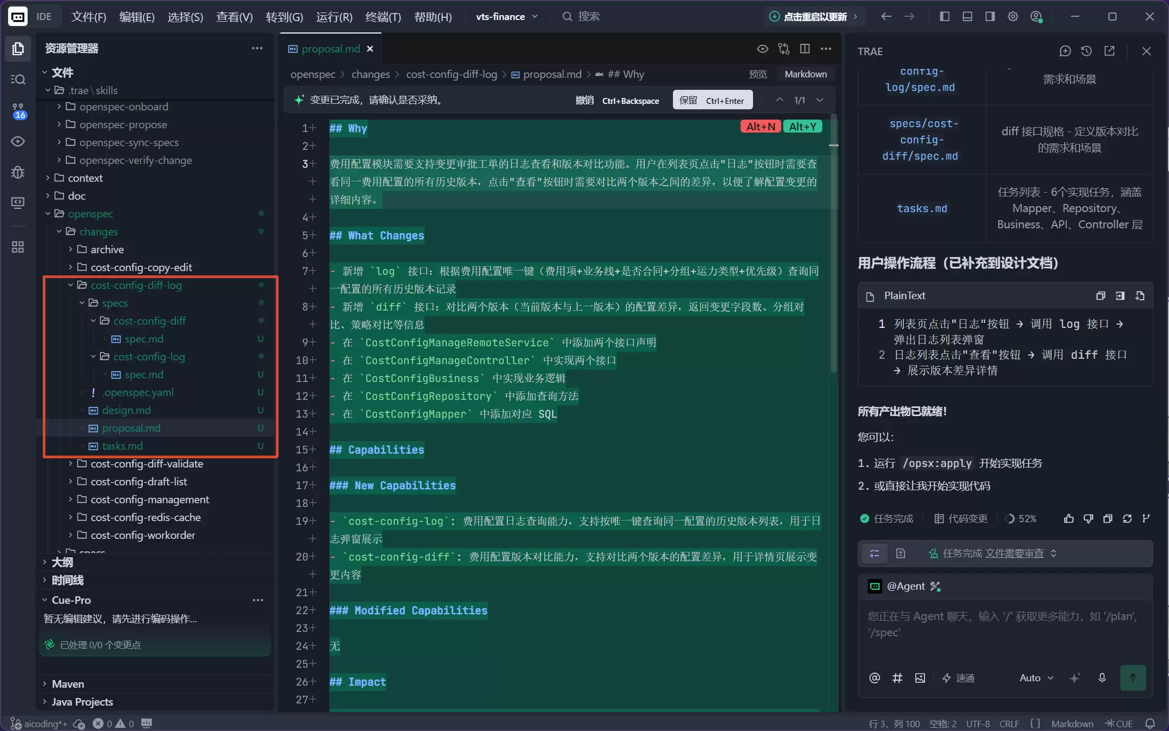Click the @ mention icon in chat input

(874, 678)
